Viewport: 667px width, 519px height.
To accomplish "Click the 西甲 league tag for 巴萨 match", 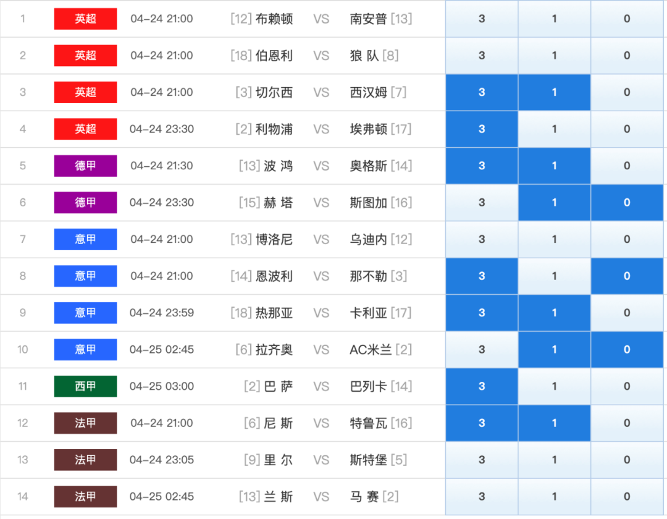I will (x=85, y=386).
